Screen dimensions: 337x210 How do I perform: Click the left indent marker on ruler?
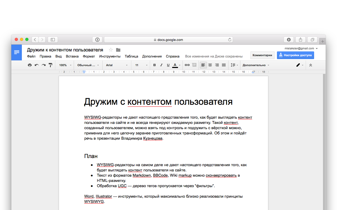coord(84,72)
